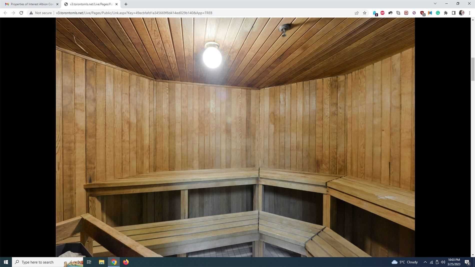Click the Skype extension icon
Image resolution: width=475 pixels, height=267 pixels.
pyautogui.click(x=398, y=13)
